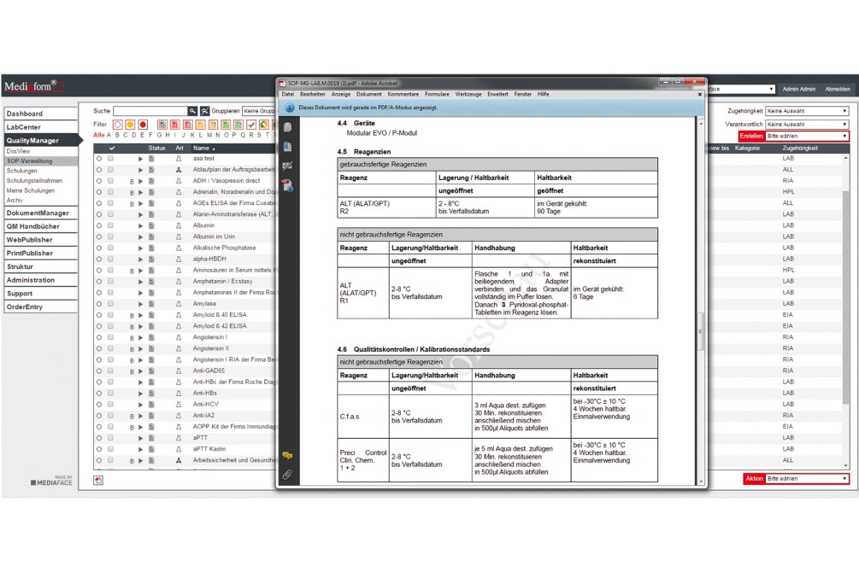The image size is (859, 572).
Task: Filter list by letter M
Action: (209, 135)
